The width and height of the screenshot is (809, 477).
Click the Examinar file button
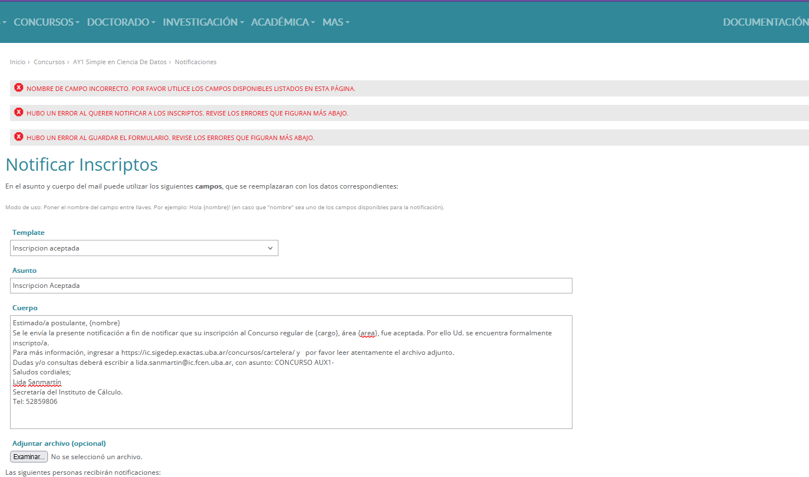29,457
